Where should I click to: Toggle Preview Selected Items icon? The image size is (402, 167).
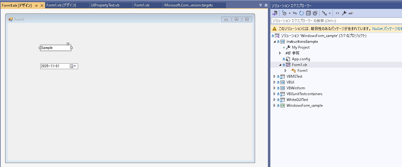click(351, 13)
